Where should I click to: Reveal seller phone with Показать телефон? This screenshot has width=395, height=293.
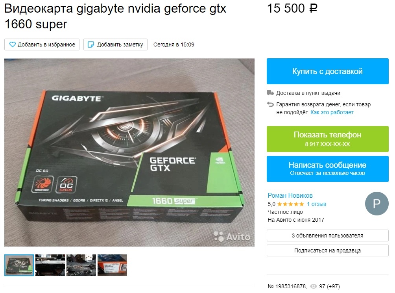point(327,139)
